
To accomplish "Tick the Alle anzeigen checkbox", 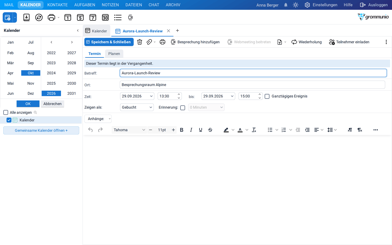I will [x=6, y=112].
